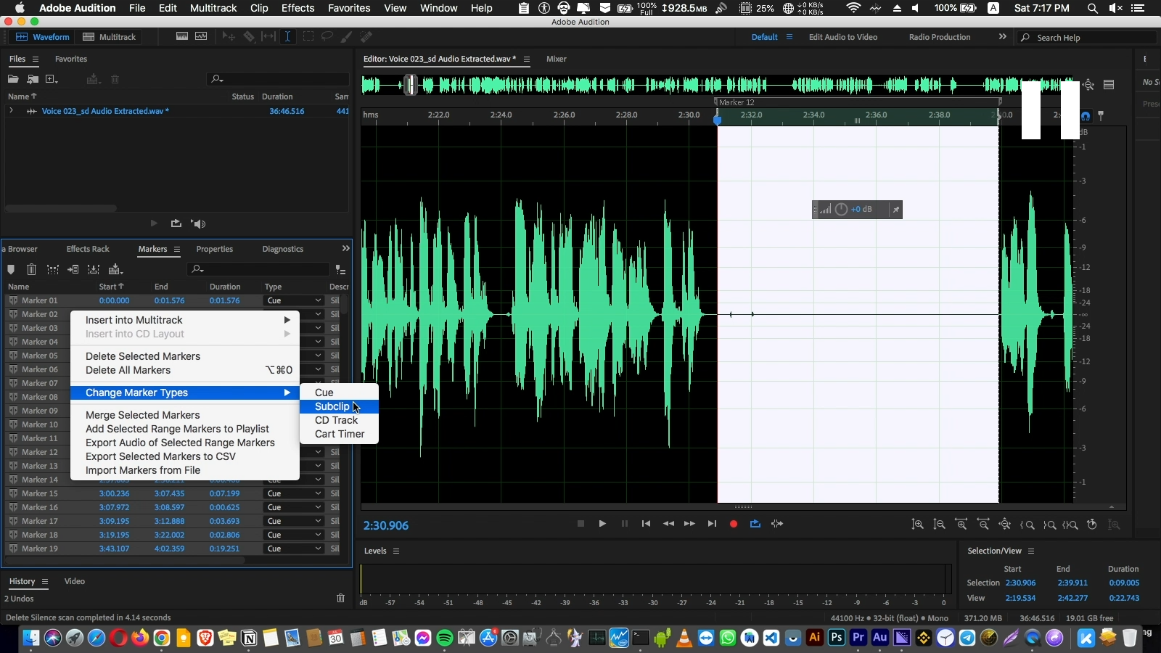Switch to the Effects Rack tab
Viewport: 1161px width, 653px height.
coord(88,249)
